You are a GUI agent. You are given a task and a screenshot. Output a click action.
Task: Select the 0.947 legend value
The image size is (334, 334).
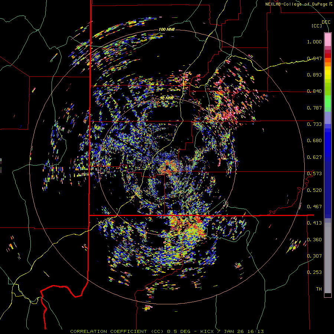pos(314,58)
